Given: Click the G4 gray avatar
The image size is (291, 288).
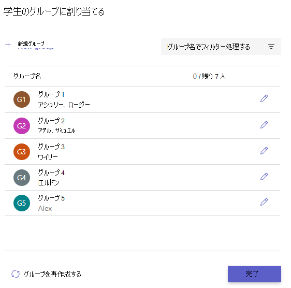Looking at the screenshot, I should tap(22, 178).
